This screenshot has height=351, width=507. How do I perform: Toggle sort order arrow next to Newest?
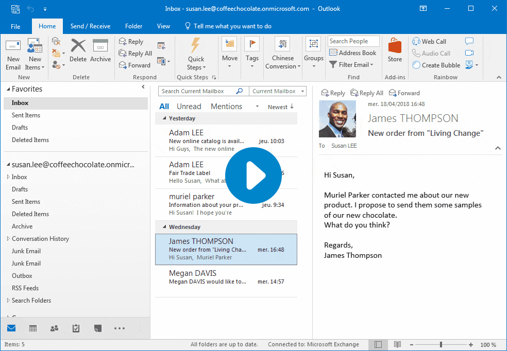coord(292,106)
